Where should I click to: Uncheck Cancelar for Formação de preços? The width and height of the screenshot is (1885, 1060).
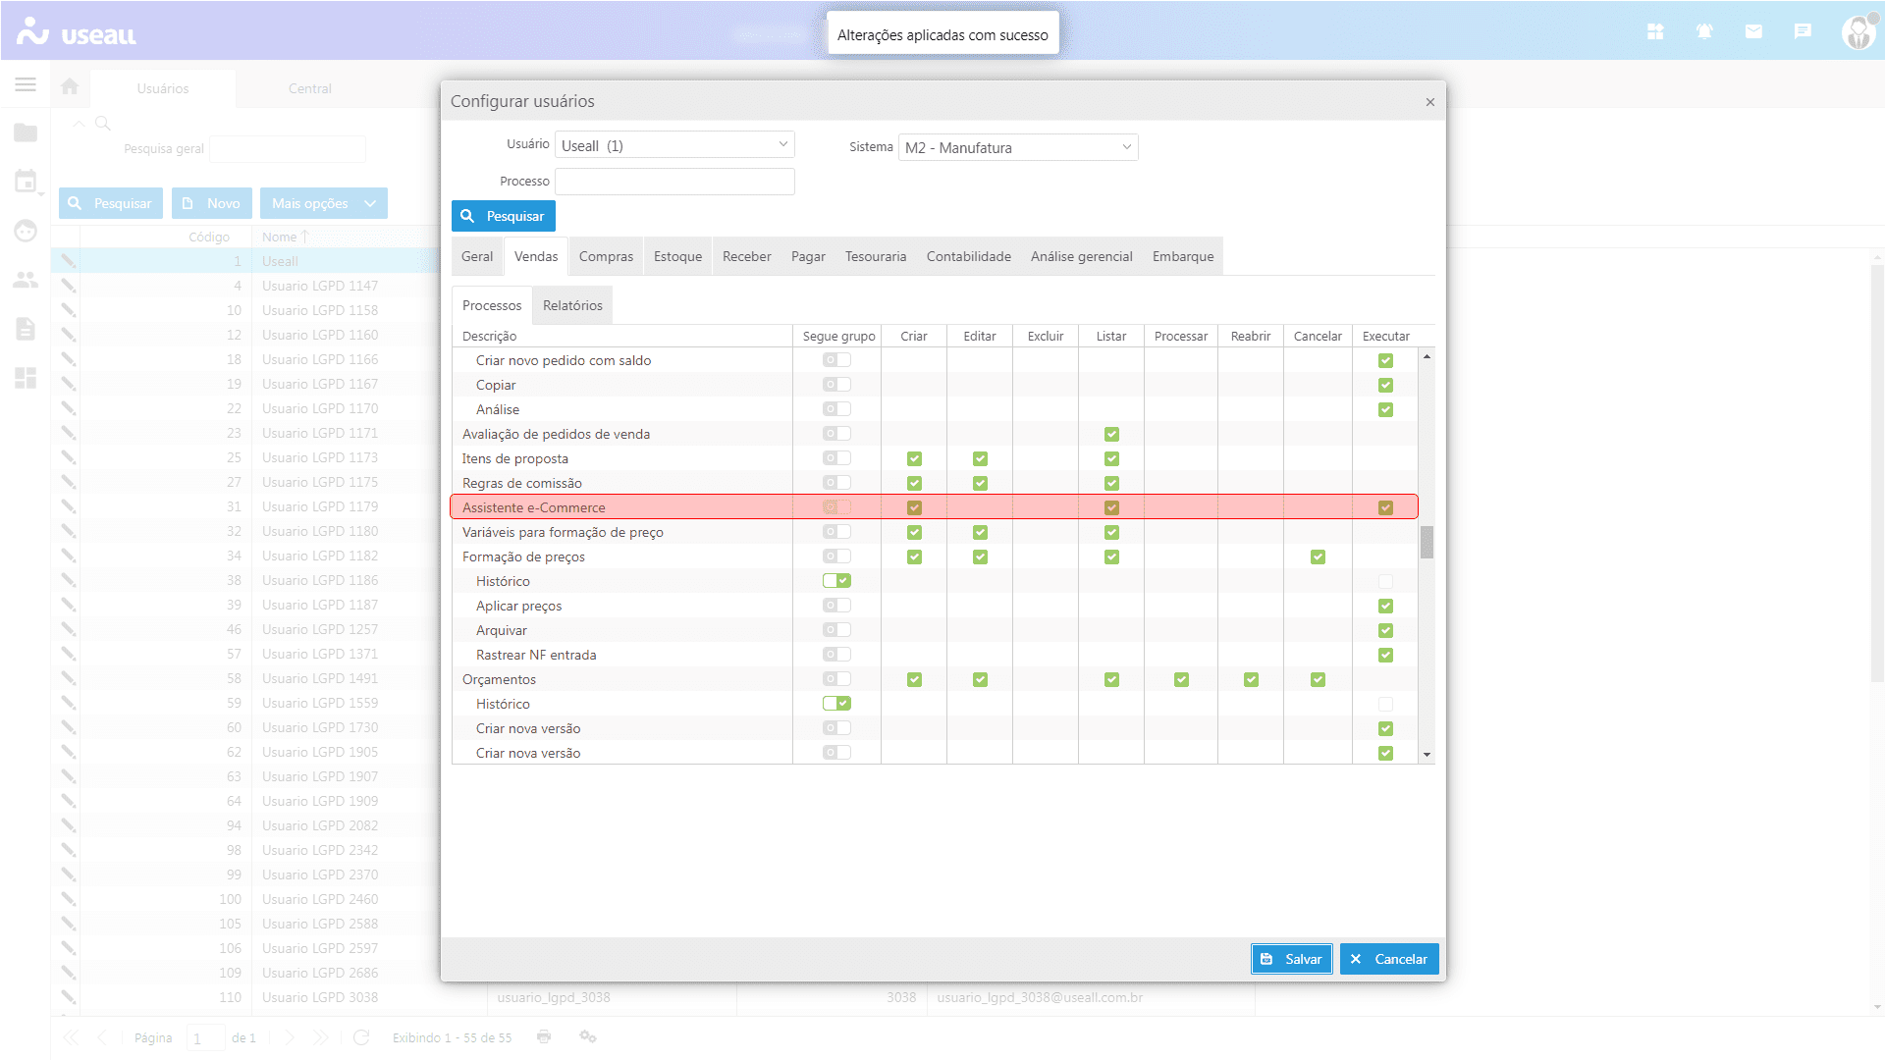pos(1318,557)
